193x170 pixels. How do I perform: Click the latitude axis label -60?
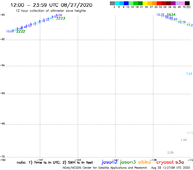pyautogui.click(x=2, y=15)
